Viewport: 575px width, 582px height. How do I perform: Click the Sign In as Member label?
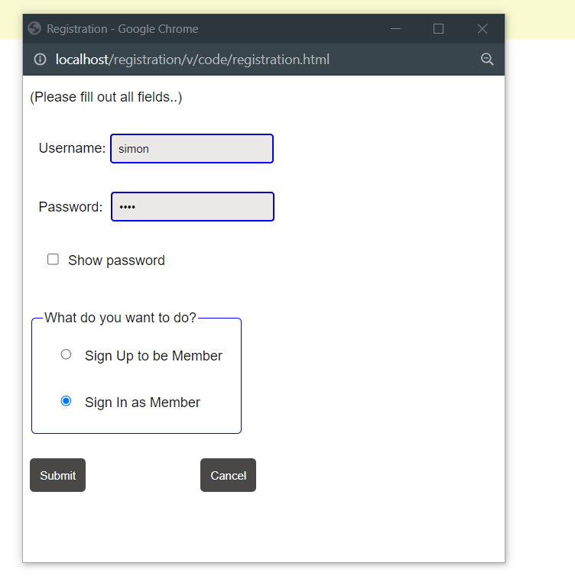[142, 403]
